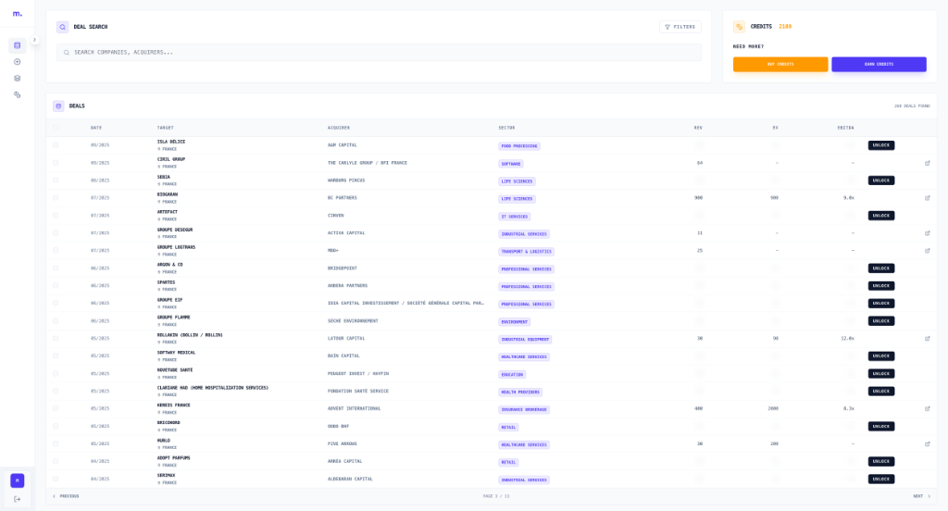The width and height of the screenshot is (948, 511).
Task: Unlock the Isla Délice deal
Action: pyautogui.click(x=881, y=145)
